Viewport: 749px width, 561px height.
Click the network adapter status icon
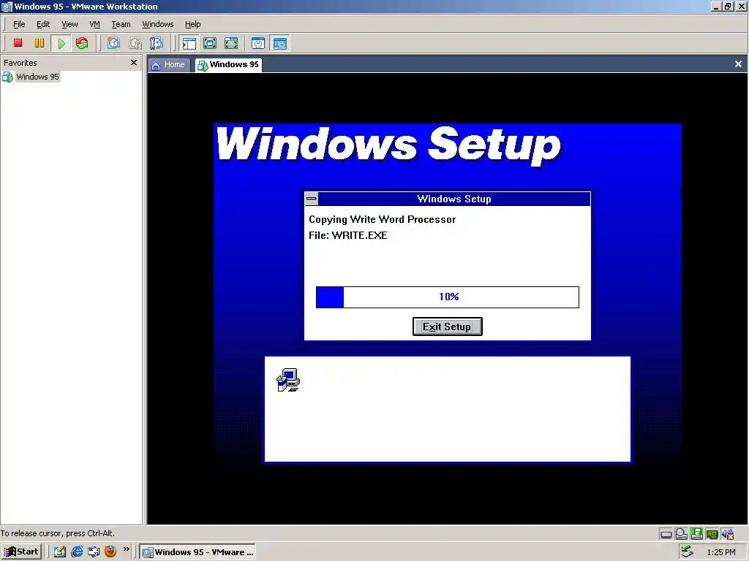(x=712, y=534)
